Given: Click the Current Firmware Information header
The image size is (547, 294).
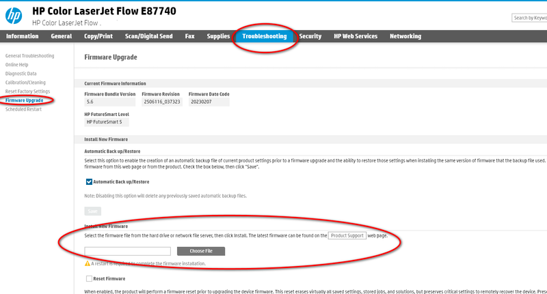Looking at the screenshot, I should tap(115, 83).
